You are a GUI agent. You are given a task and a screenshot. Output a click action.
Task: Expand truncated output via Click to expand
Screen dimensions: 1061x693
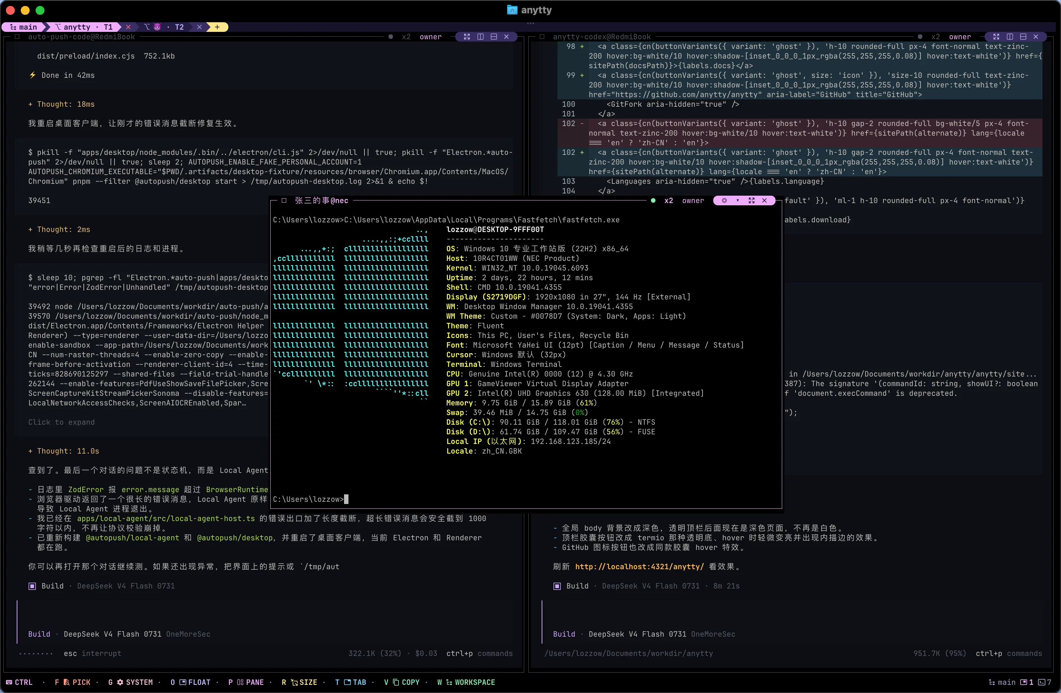[x=62, y=422]
